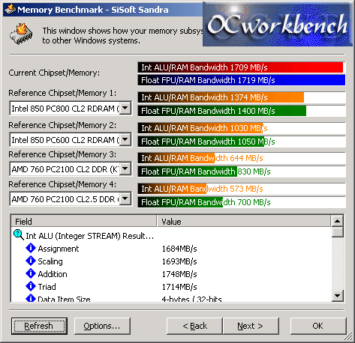This screenshot has width=355, height=343.
Task: Click the flaming memory chip icon
Action: click(21, 34)
